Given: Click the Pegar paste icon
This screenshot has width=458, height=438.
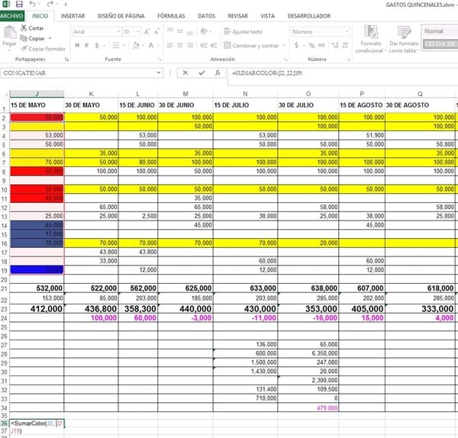Looking at the screenshot, I should [x=10, y=32].
